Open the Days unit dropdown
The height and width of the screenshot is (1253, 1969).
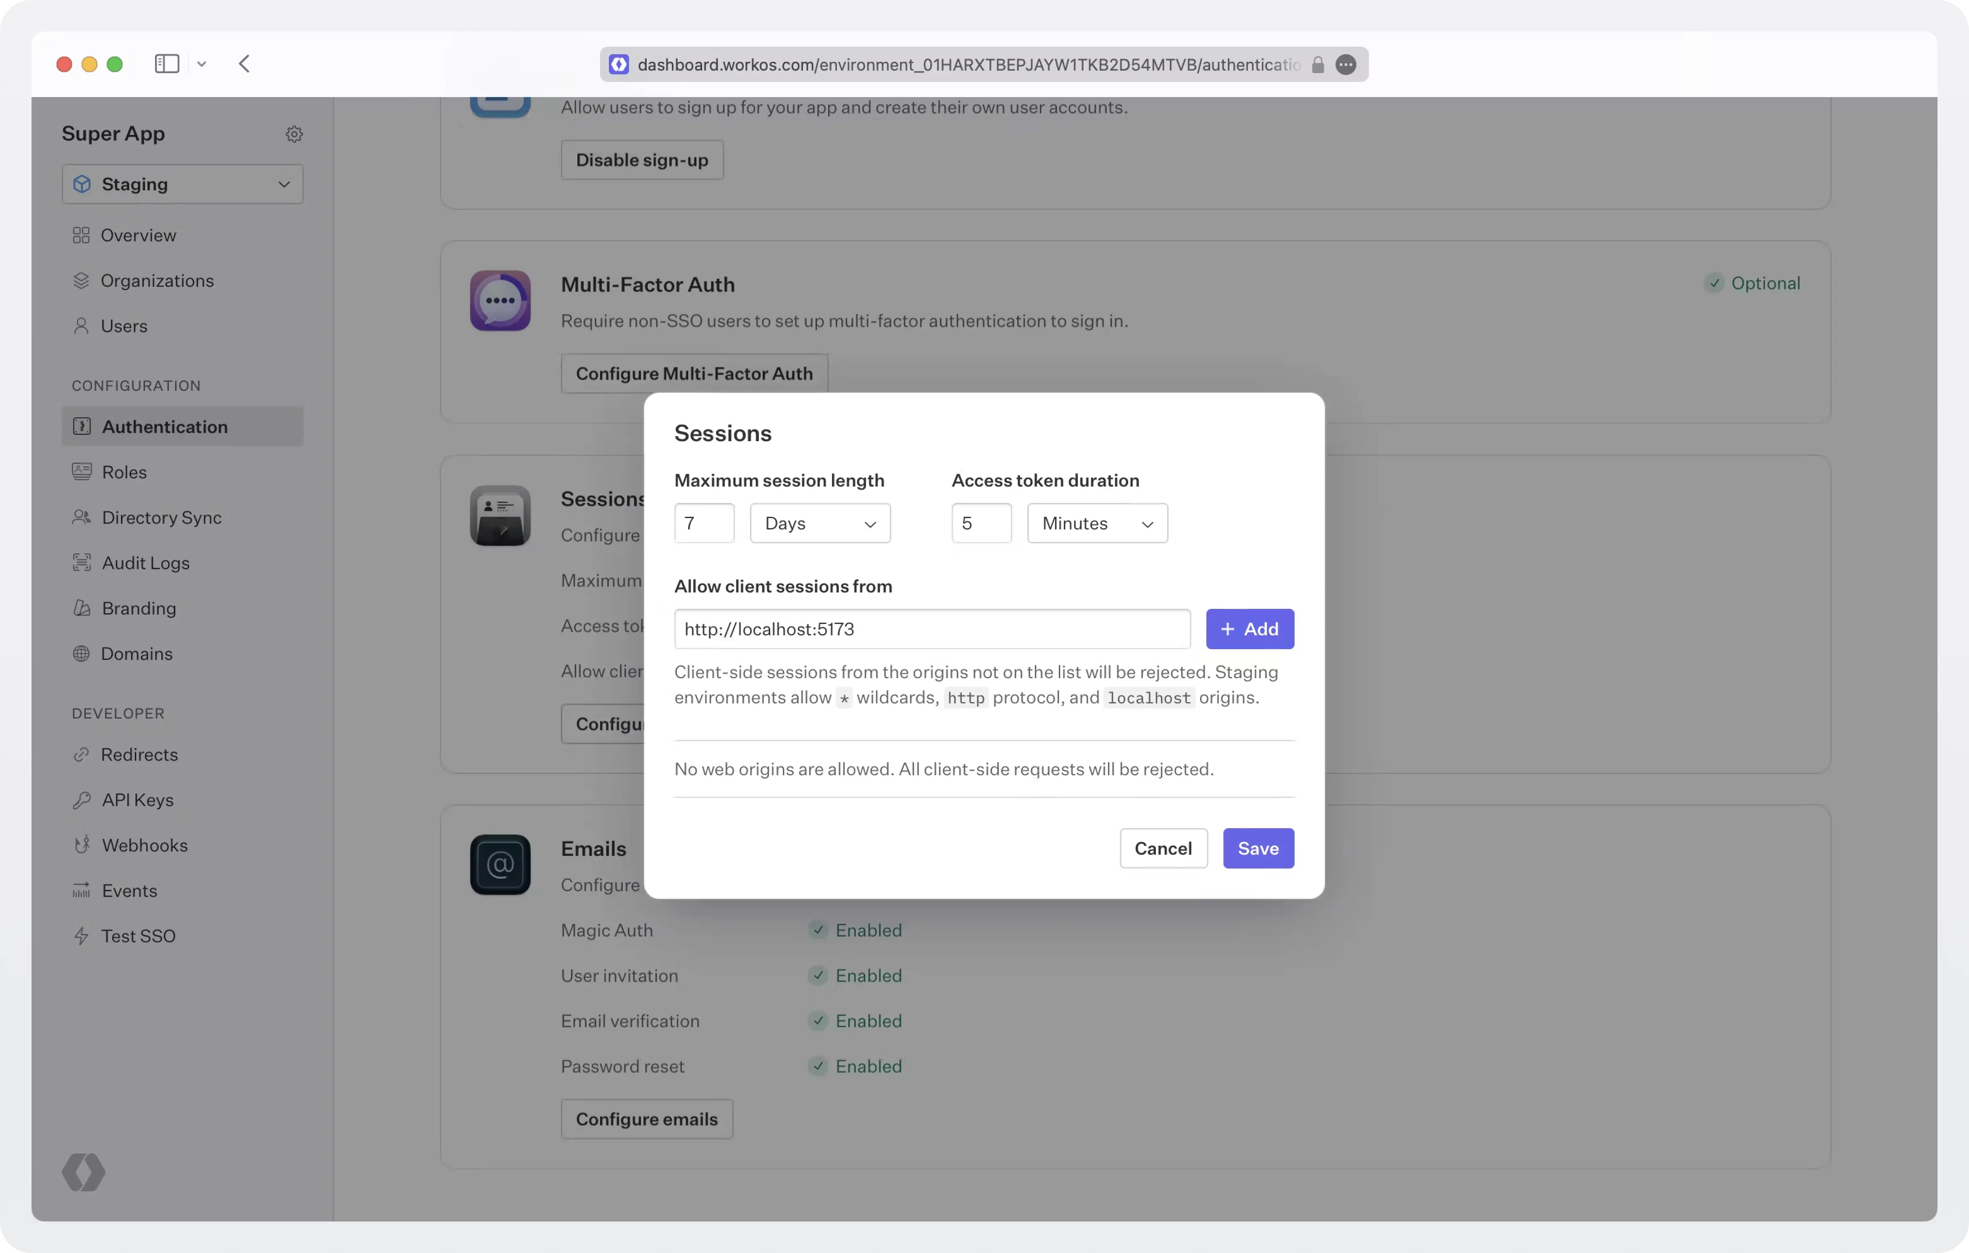pos(820,524)
